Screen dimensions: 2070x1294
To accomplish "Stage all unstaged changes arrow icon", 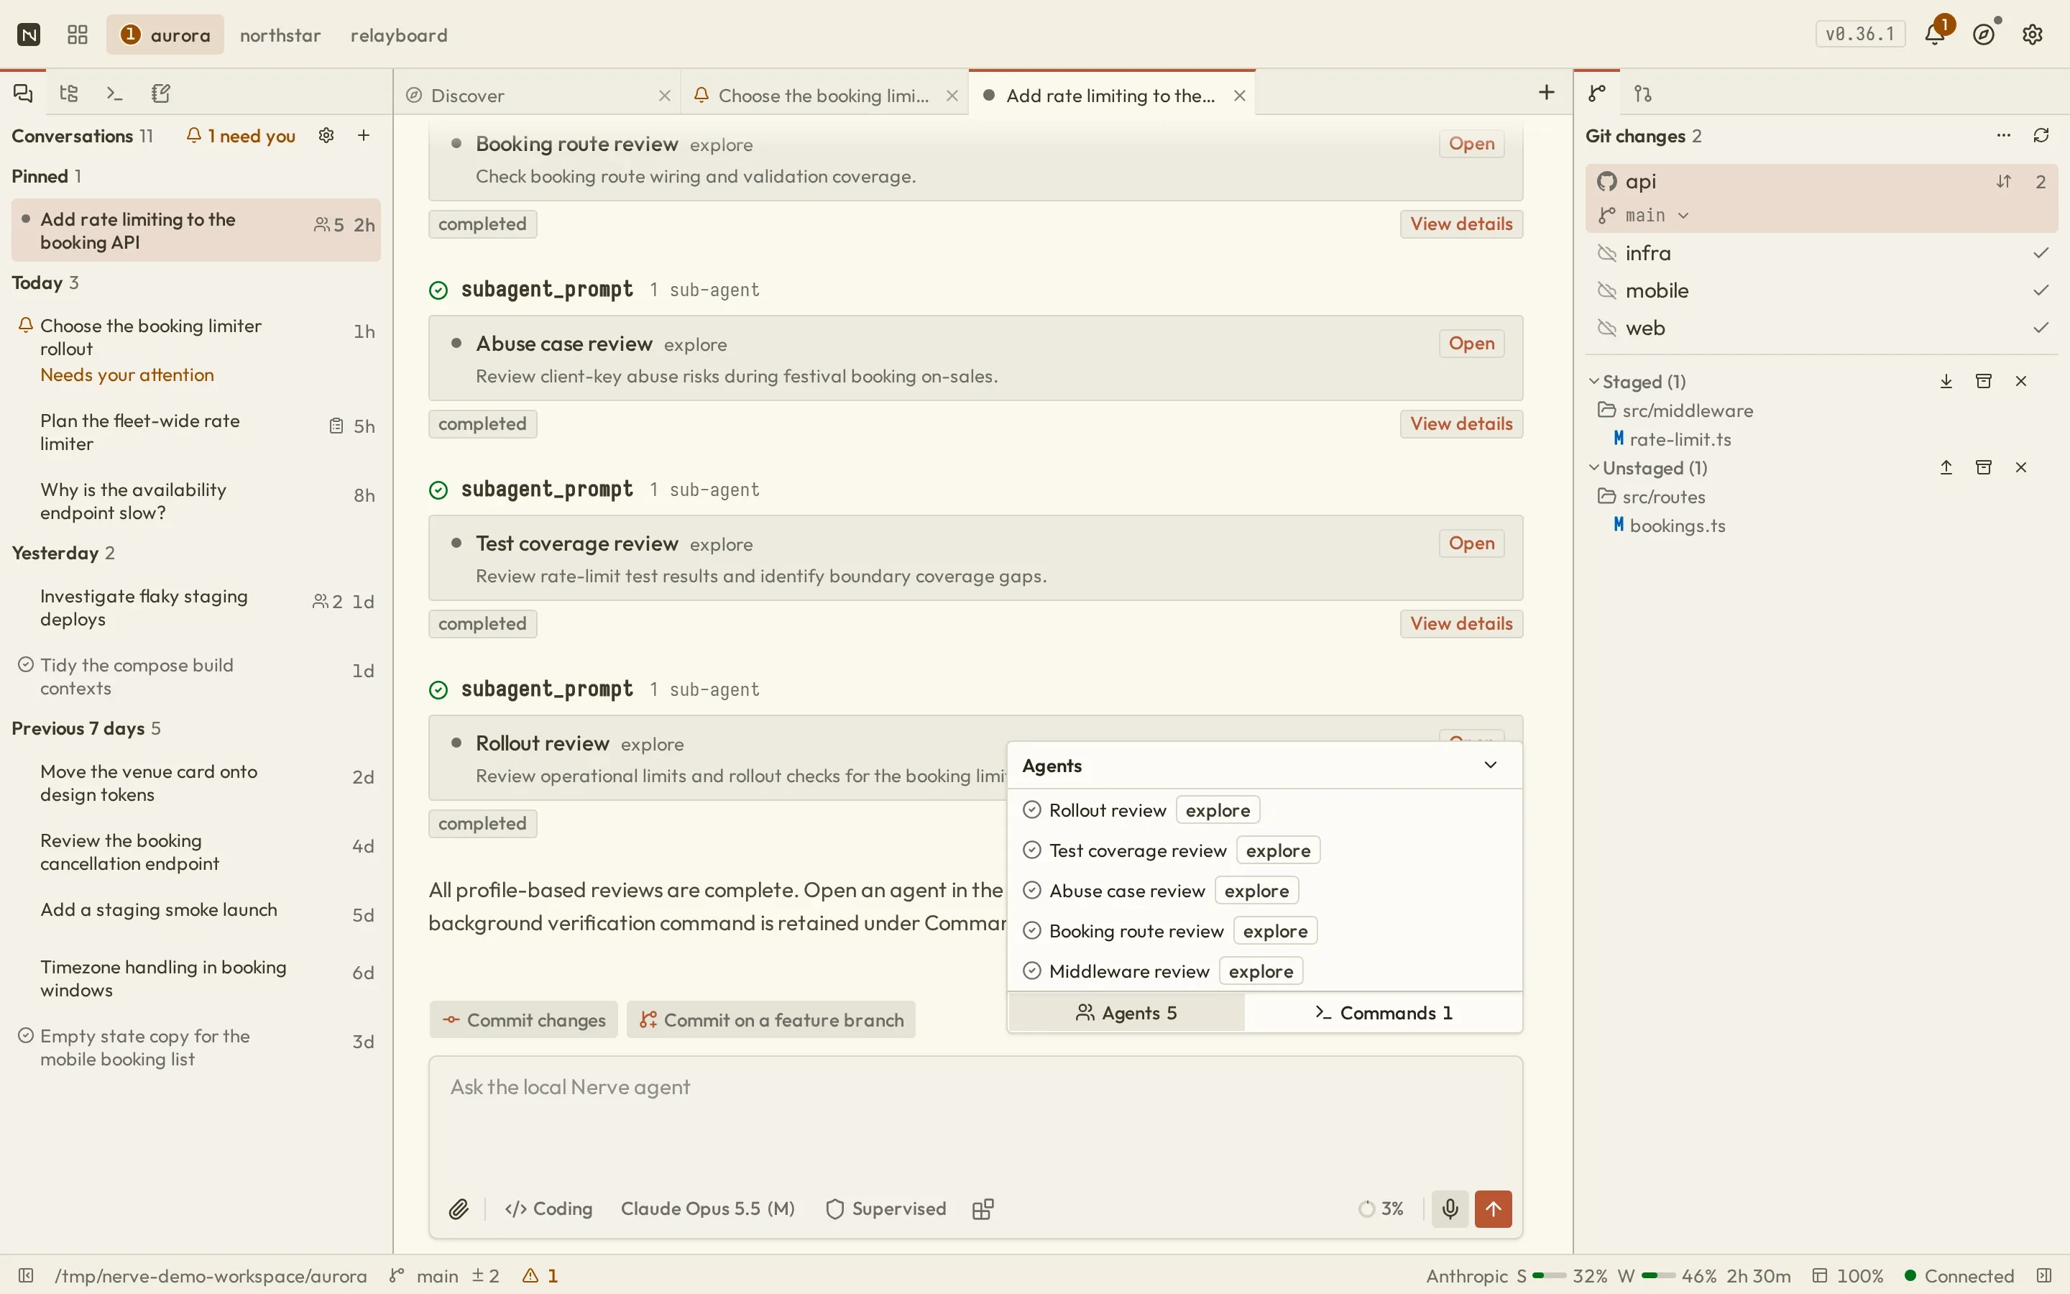I will (x=1946, y=467).
